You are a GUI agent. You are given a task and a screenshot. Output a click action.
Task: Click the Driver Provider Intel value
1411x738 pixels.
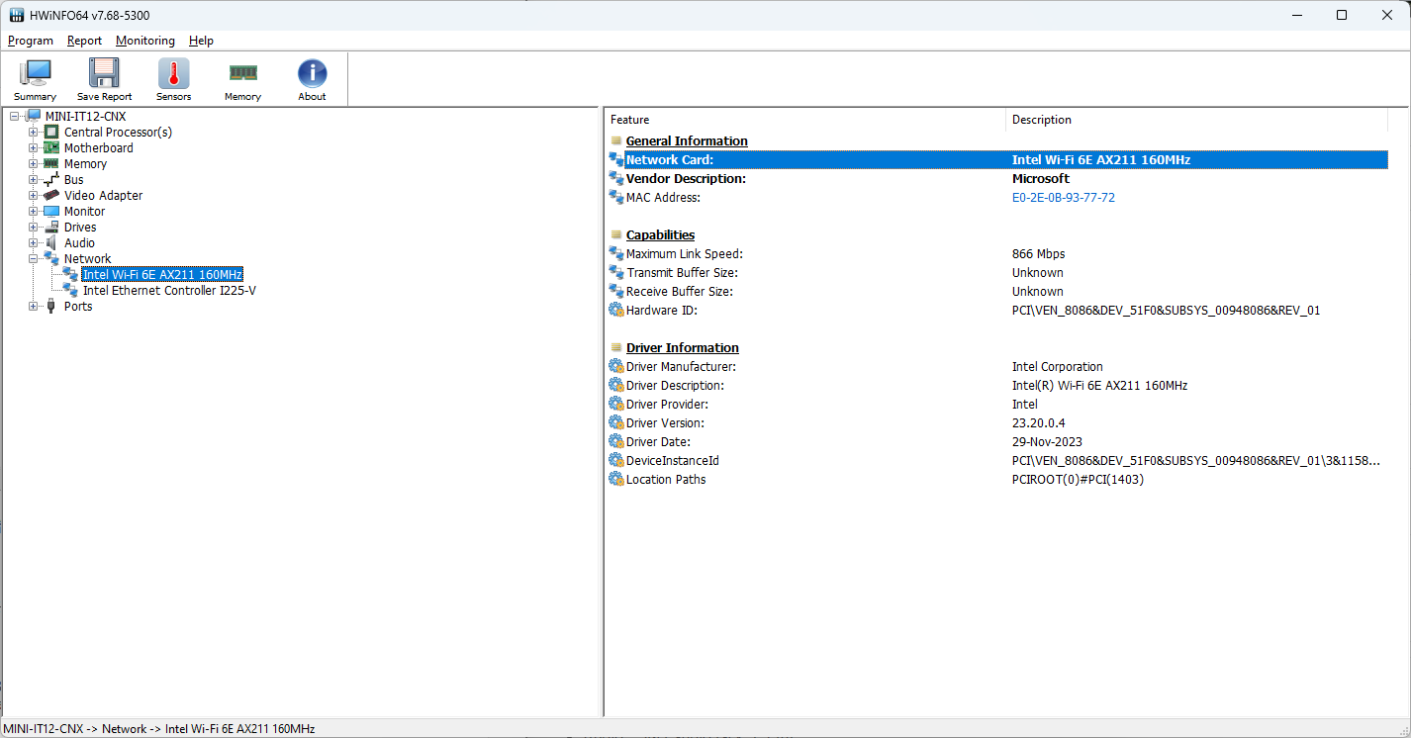tap(1024, 404)
